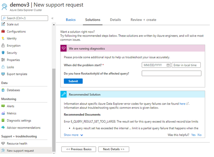
Task: Click the support request header avatar icon
Action: click(4, 7)
